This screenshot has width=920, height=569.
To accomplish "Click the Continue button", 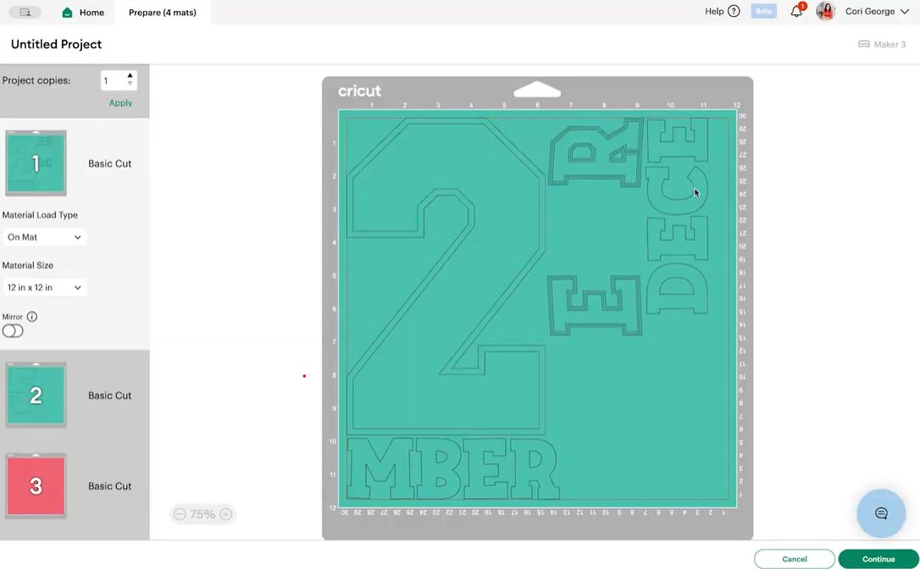I will coord(878,559).
